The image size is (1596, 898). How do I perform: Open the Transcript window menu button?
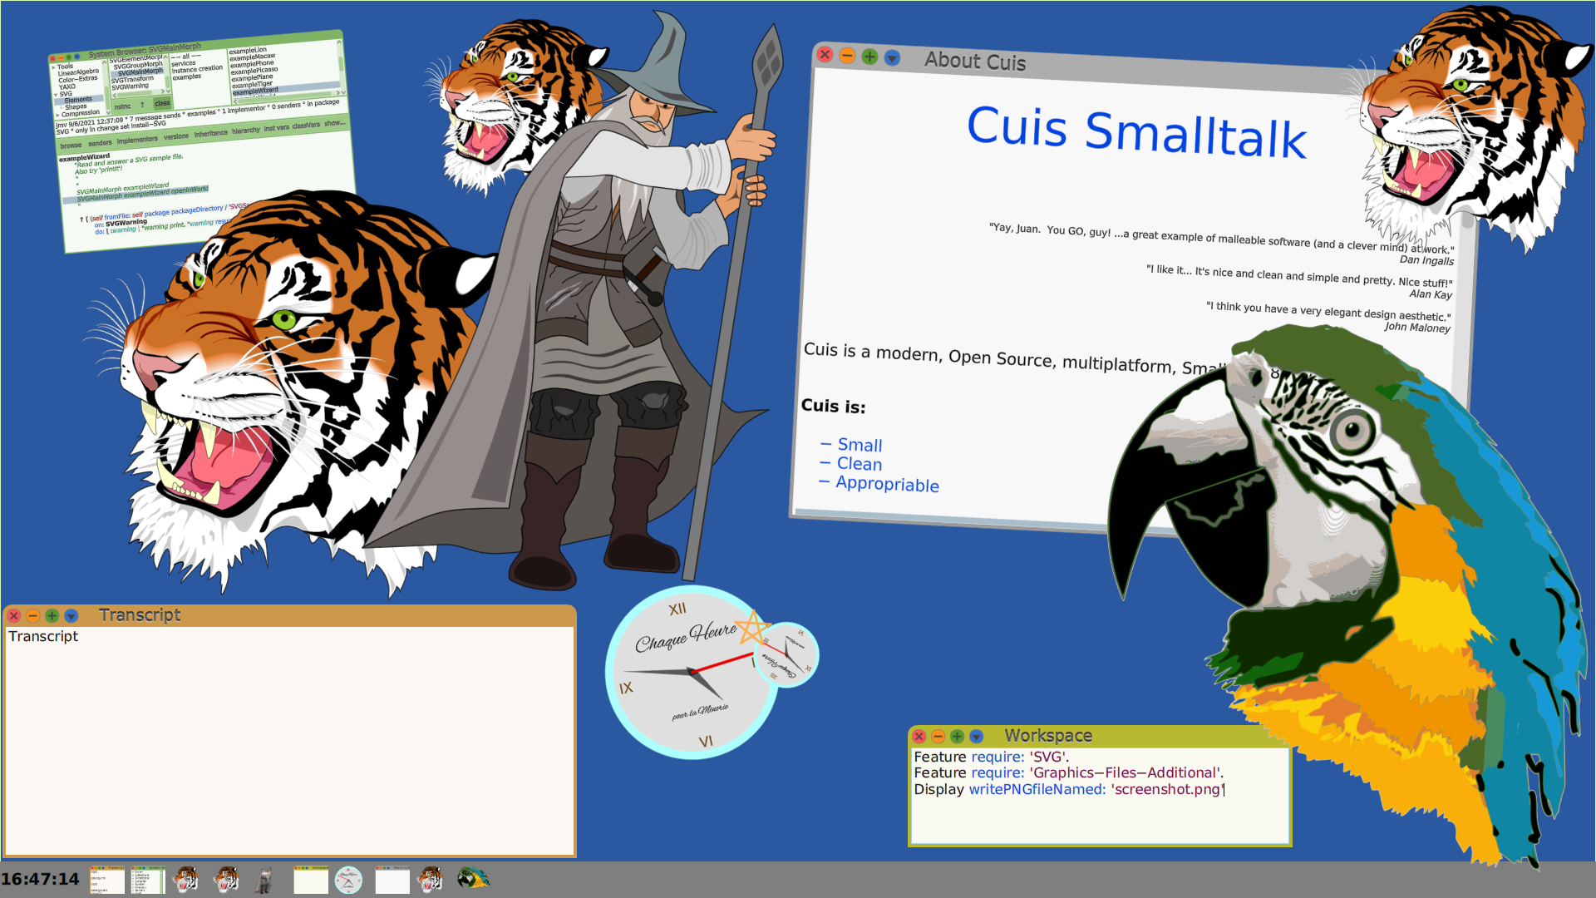coord(71,616)
